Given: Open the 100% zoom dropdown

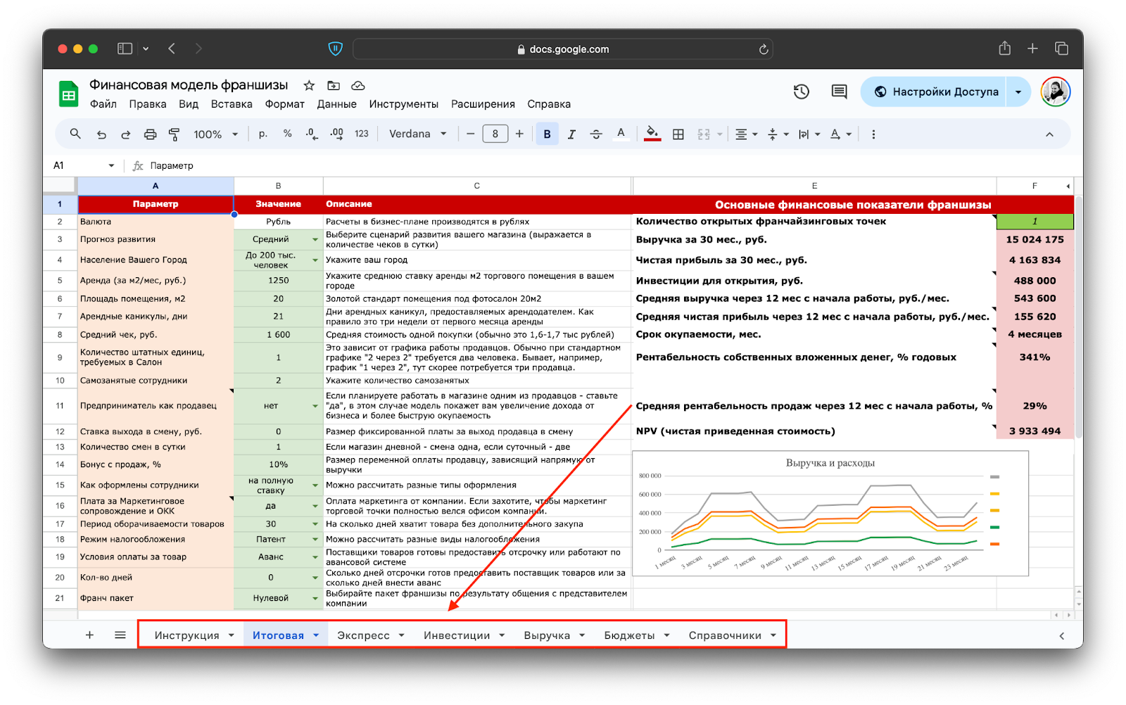Looking at the screenshot, I should click(215, 134).
